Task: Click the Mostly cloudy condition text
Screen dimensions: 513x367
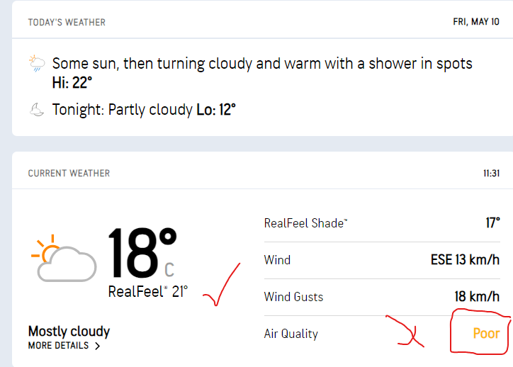Action: pyautogui.click(x=69, y=331)
